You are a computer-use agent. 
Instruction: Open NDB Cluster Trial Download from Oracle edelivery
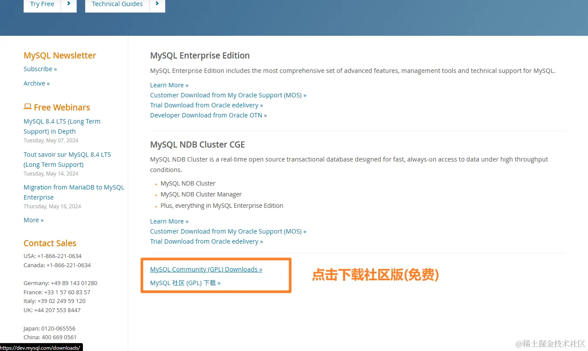coord(206,241)
